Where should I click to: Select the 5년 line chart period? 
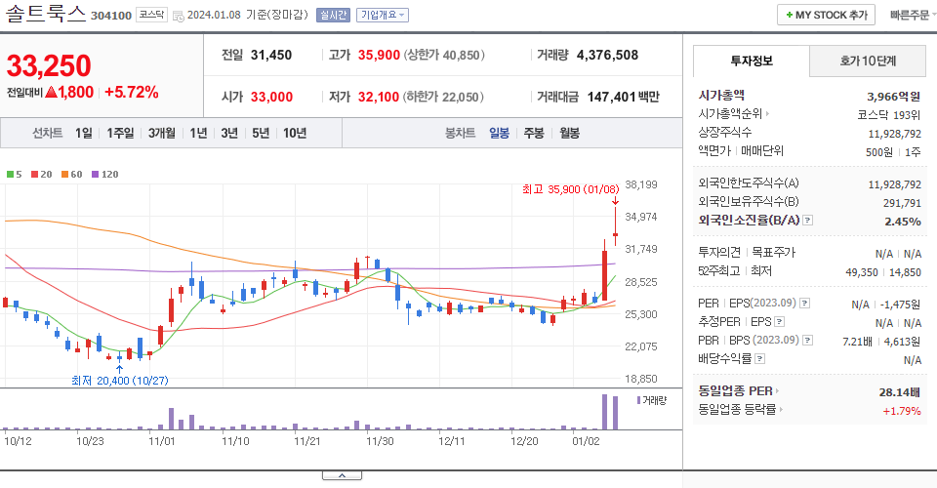point(261,133)
